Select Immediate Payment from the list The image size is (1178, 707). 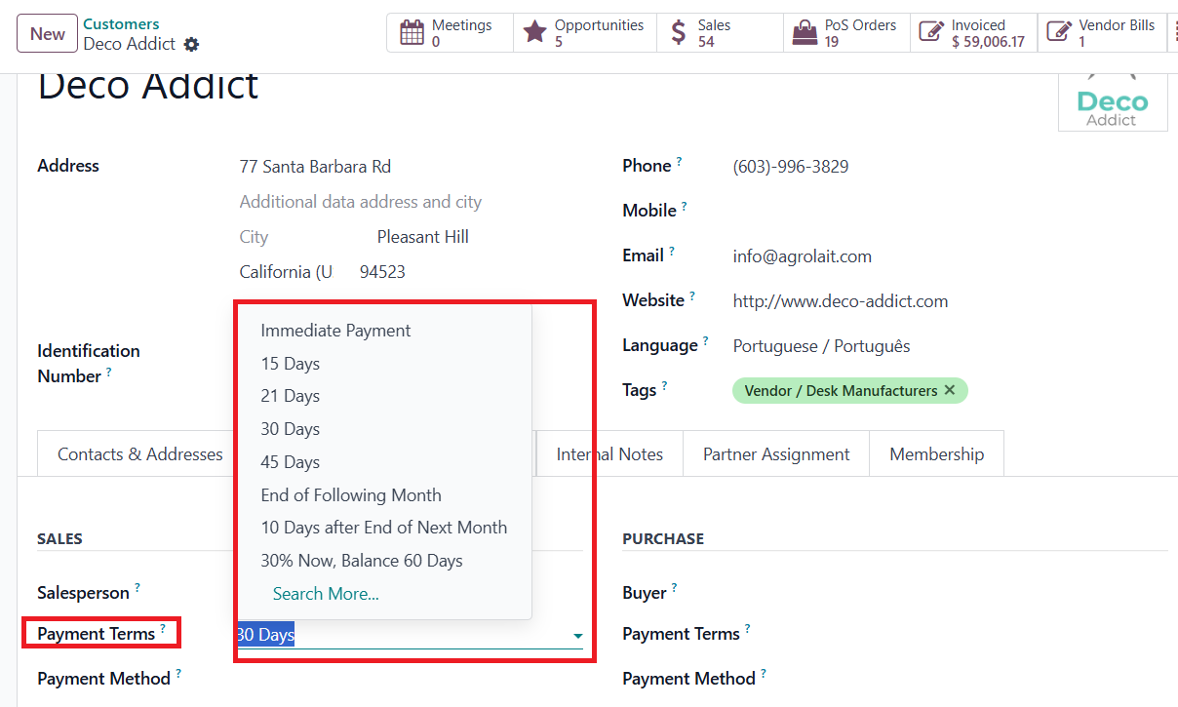coord(335,331)
